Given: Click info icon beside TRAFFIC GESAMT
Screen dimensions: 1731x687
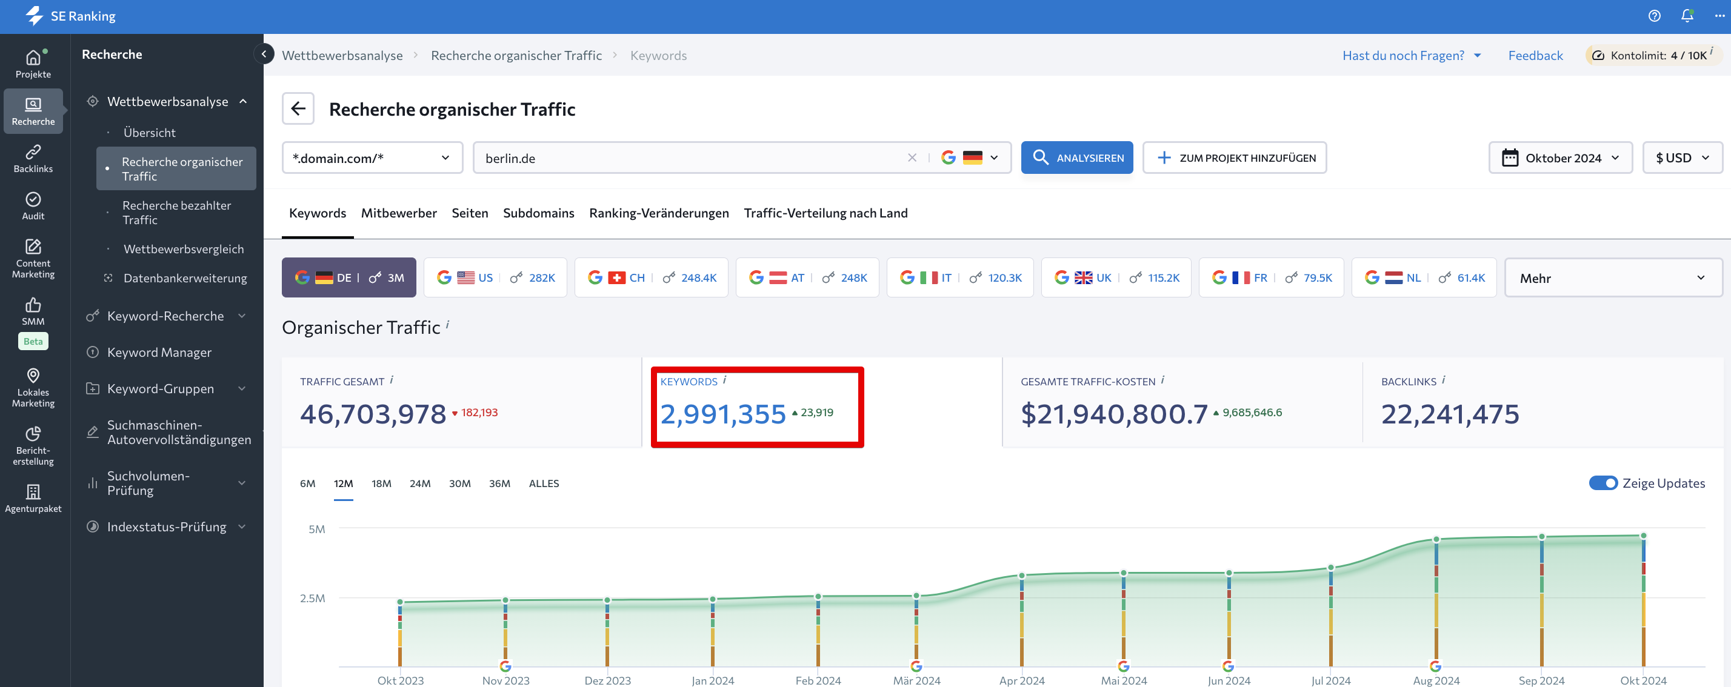Looking at the screenshot, I should 392,379.
